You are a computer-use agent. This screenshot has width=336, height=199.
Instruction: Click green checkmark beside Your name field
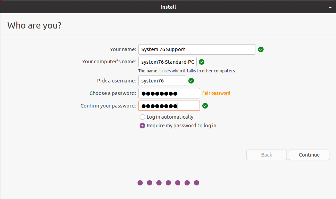[260, 49]
